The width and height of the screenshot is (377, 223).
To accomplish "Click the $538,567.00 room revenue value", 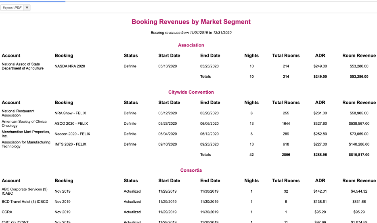I will click(359, 123).
